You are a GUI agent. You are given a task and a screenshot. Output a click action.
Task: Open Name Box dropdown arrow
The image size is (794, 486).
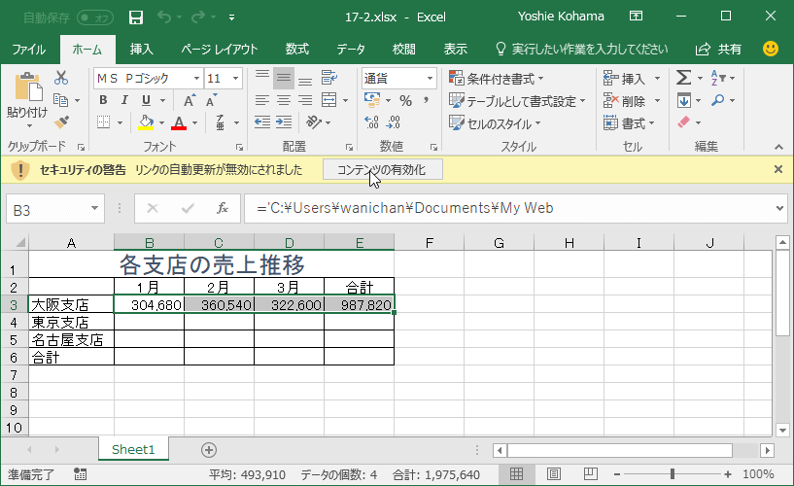94,208
